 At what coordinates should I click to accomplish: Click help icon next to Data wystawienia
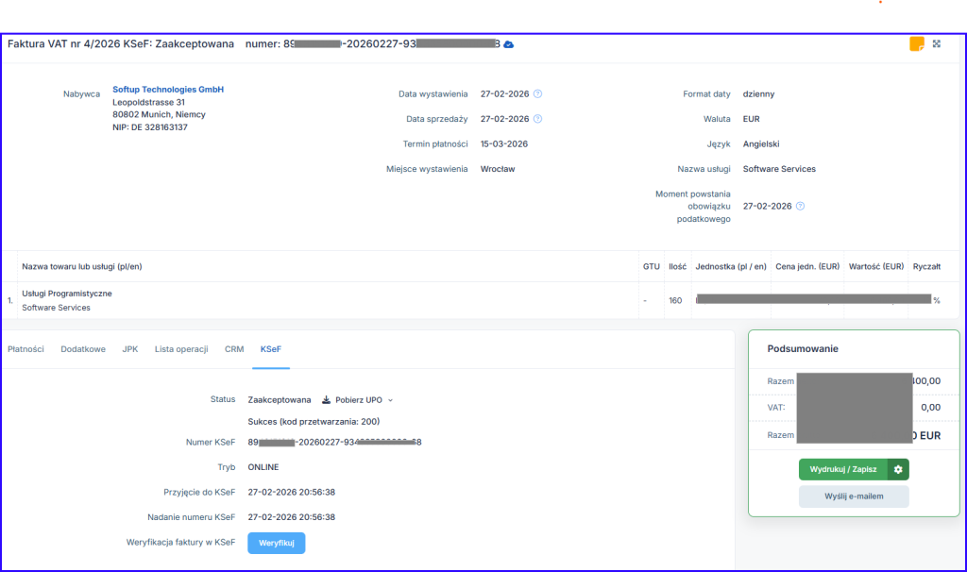coord(537,94)
